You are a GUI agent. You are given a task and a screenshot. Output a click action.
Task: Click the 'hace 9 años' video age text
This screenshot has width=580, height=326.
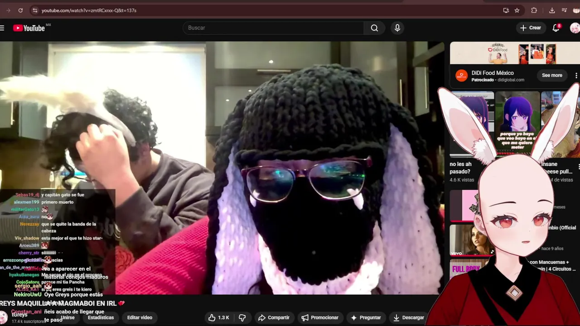pyautogui.click(x=552, y=249)
